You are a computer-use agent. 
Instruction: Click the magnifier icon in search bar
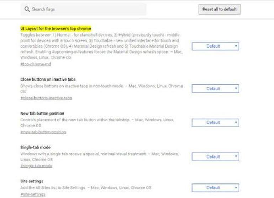tap(27, 9)
